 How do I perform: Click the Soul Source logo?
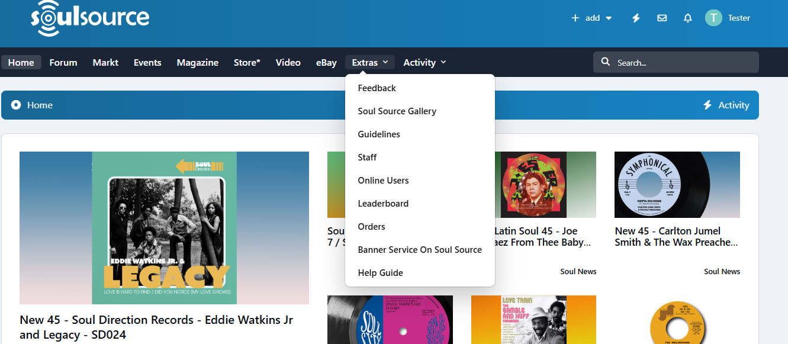coord(90,18)
